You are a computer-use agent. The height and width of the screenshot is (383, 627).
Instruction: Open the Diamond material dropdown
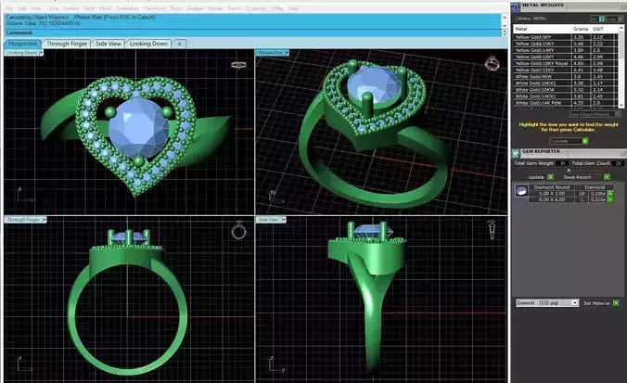point(546,302)
